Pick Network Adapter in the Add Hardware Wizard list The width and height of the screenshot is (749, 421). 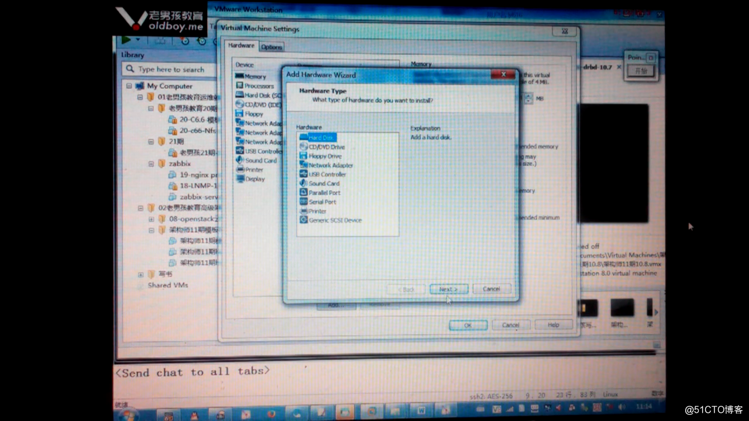[327, 165]
